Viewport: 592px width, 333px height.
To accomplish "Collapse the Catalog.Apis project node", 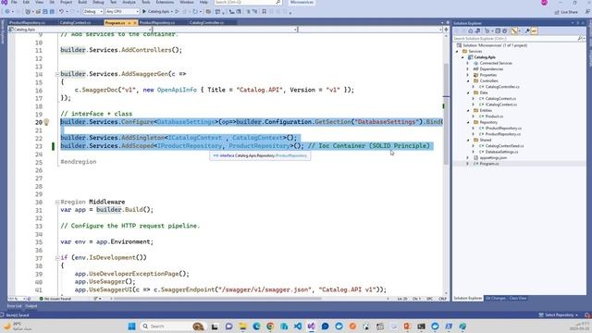I will point(462,57).
